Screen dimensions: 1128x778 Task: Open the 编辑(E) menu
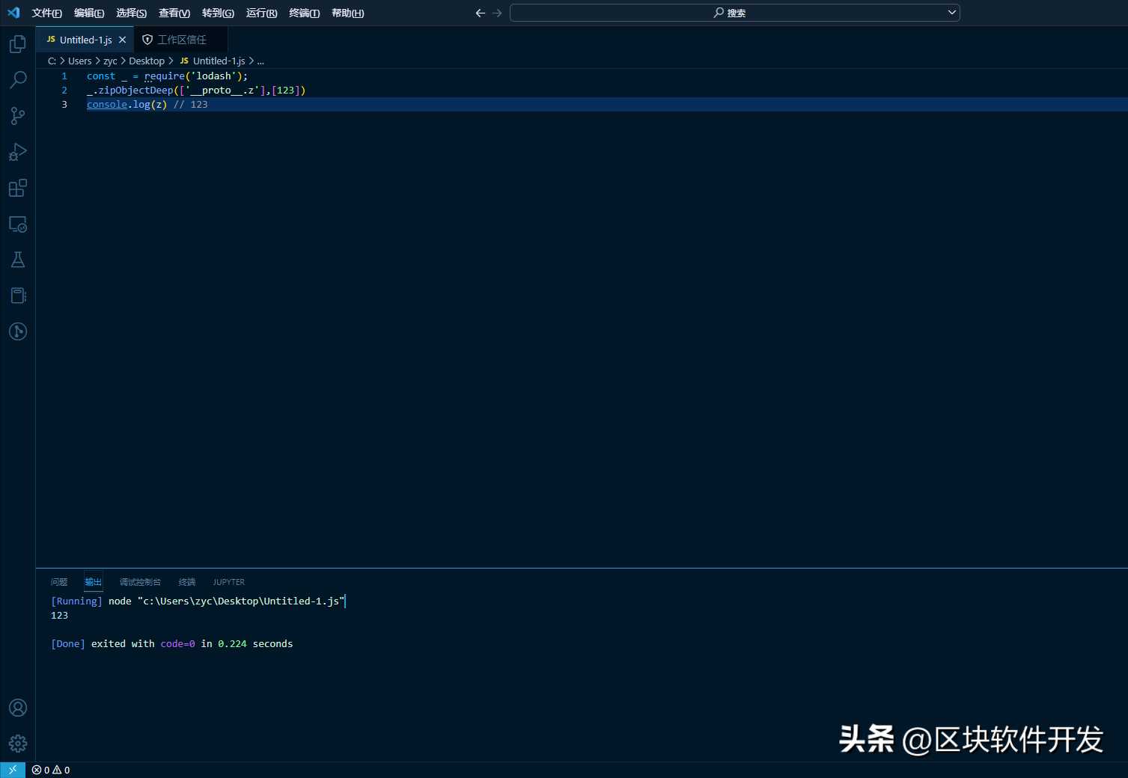pos(89,13)
